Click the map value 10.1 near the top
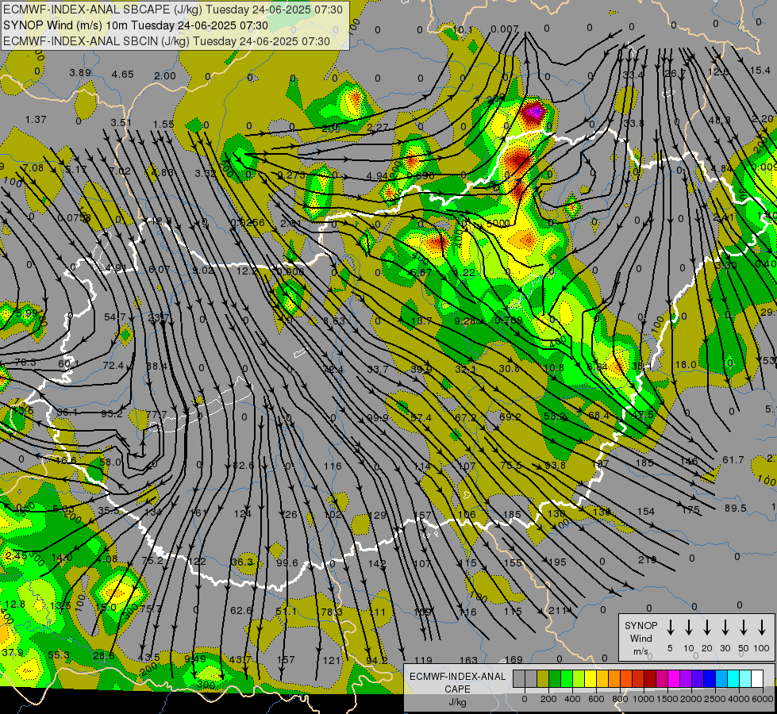The width and height of the screenshot is (777, 714). pos(463,30)
